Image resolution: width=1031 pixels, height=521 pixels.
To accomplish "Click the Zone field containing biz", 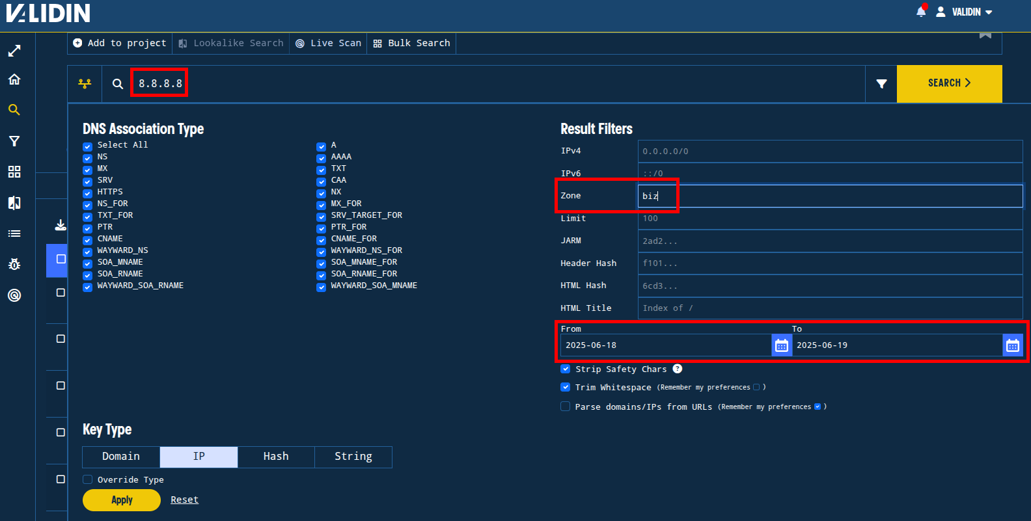I will 830,196.
